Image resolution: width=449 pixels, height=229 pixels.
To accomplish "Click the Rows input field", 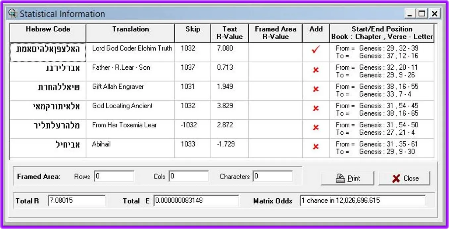I will pyautogui.click(x=114, y=176).
